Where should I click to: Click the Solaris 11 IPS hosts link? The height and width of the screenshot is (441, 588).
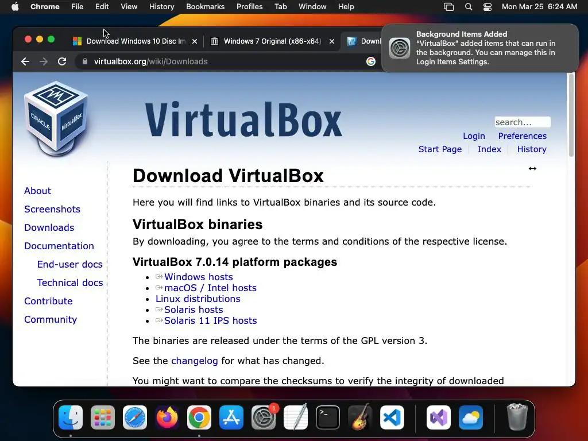[210, 320]
